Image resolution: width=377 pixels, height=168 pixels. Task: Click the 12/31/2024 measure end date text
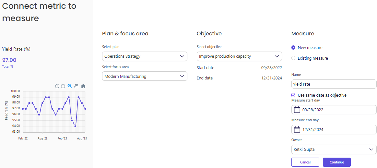pos(312,130)
